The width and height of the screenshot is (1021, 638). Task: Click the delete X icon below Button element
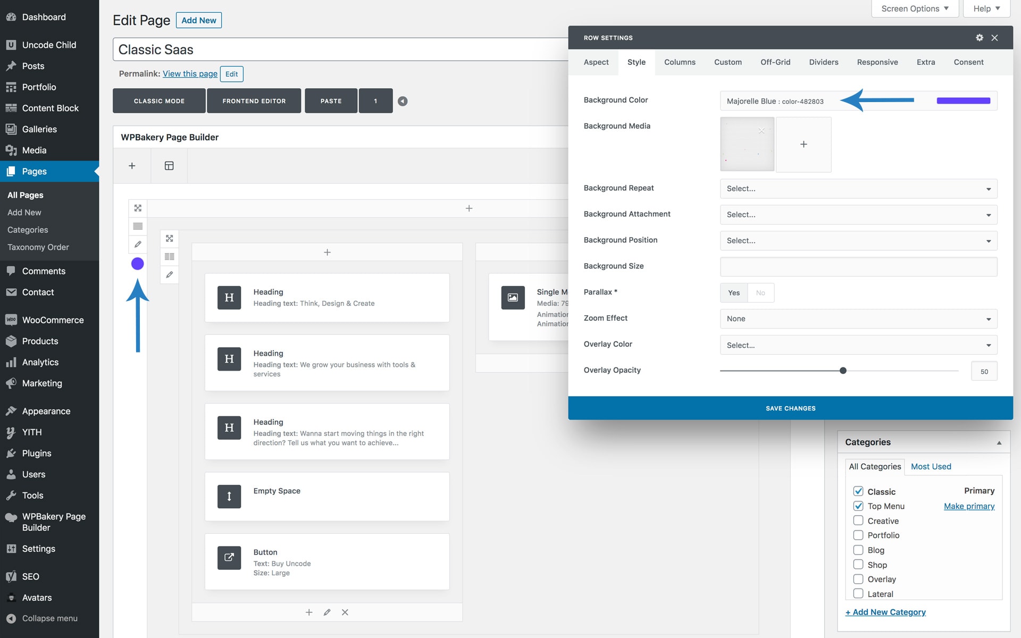345,612
